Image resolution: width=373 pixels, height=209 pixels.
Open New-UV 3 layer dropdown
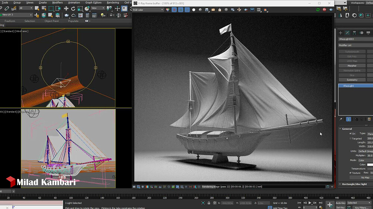click(x=16, y=15)
